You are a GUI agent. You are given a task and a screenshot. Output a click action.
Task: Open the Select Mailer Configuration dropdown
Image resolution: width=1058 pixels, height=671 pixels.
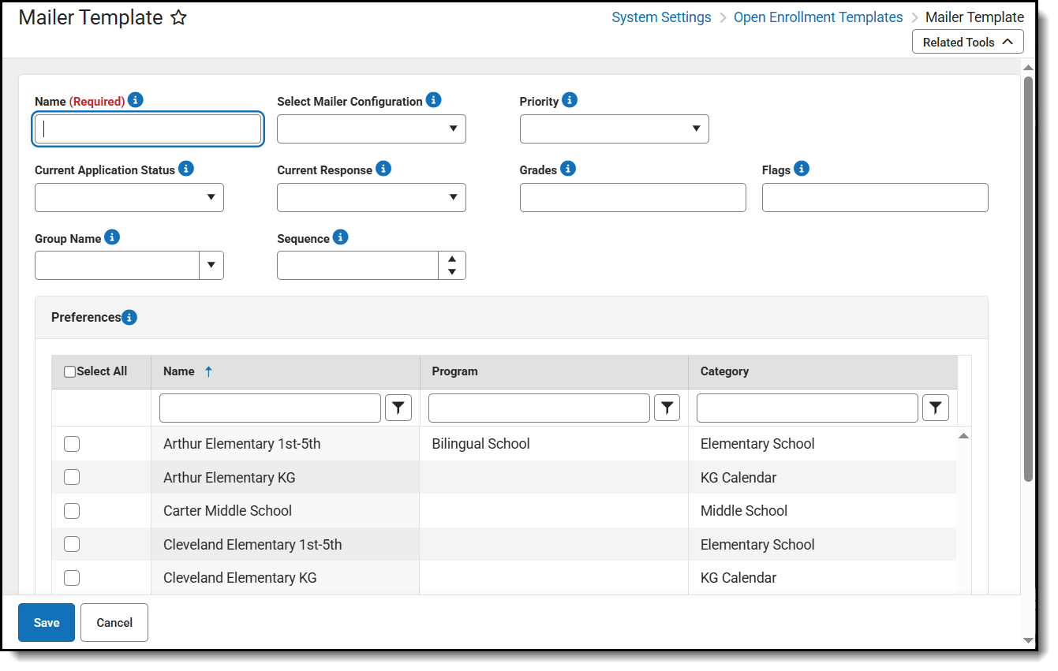click(x=372, y=129)
